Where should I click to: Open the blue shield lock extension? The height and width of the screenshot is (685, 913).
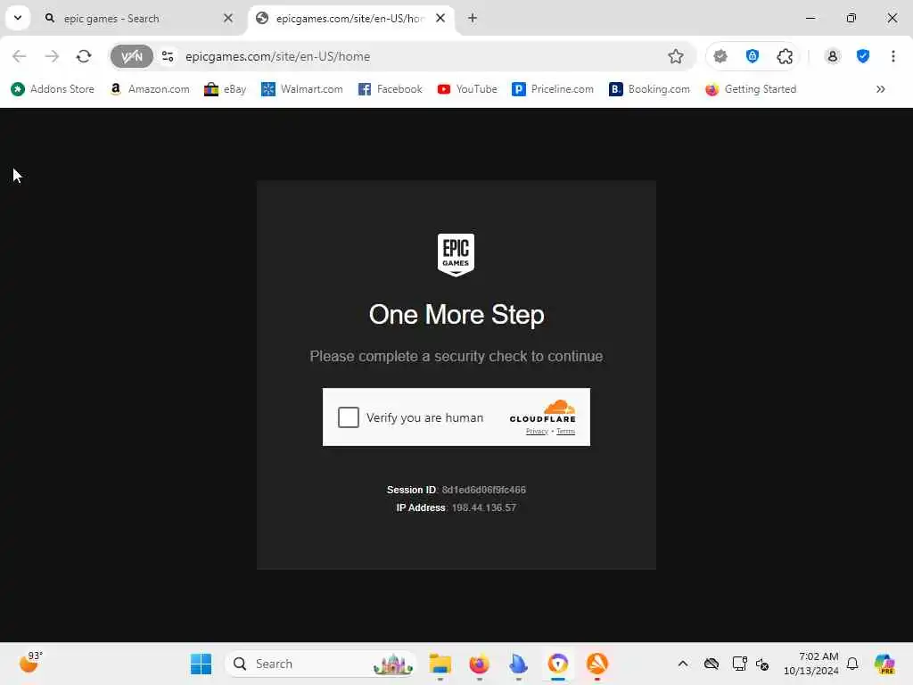(x=753, y=56)
